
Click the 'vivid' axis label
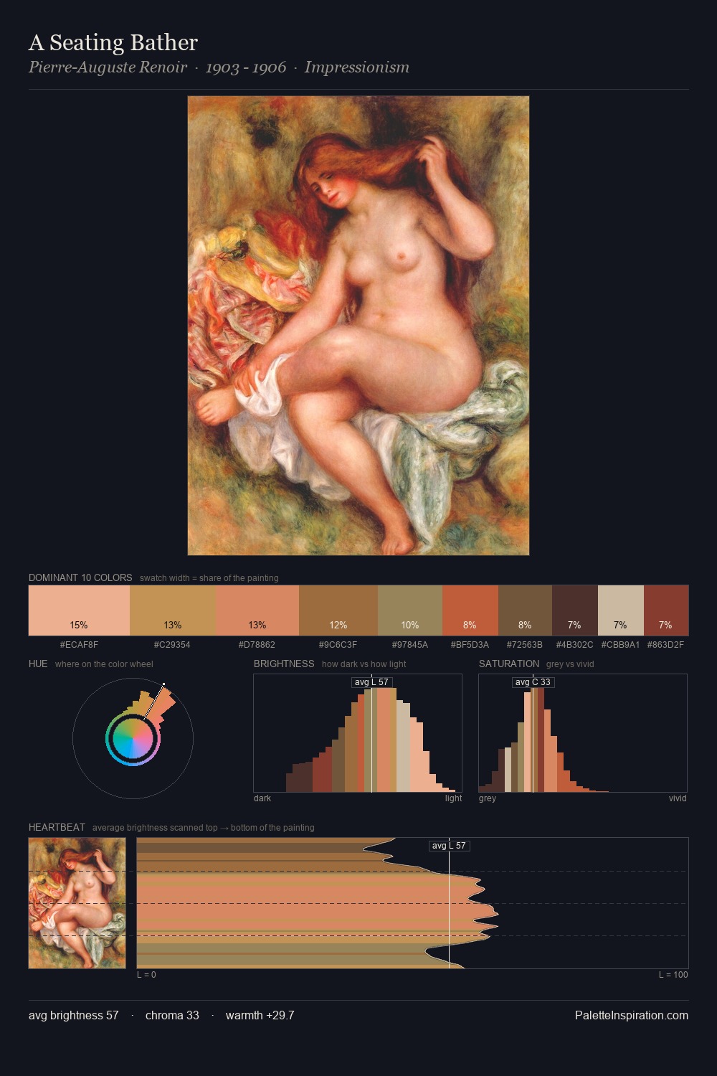tap(678, 798)
